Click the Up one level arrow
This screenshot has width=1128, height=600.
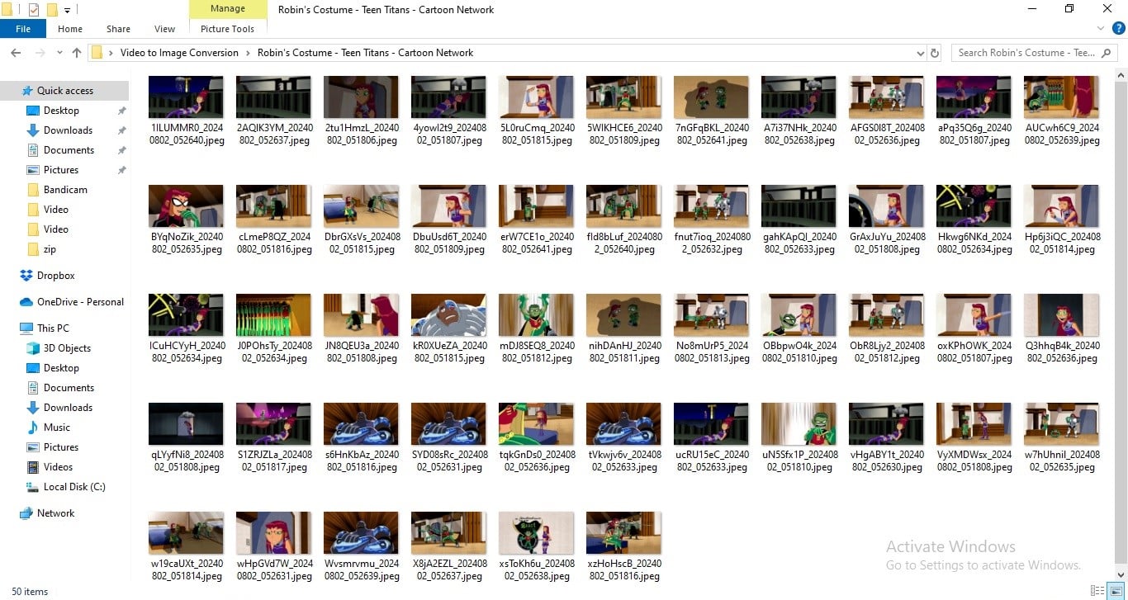tap(77, 53)
